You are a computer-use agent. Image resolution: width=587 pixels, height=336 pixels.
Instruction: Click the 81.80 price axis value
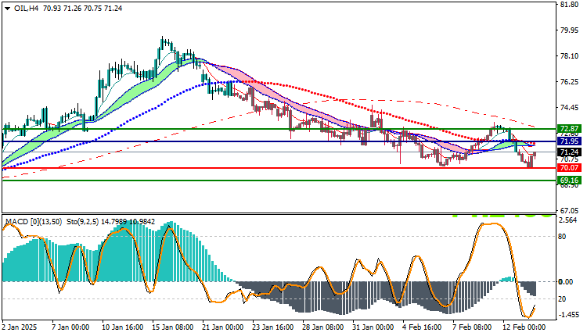pos(569,5)
